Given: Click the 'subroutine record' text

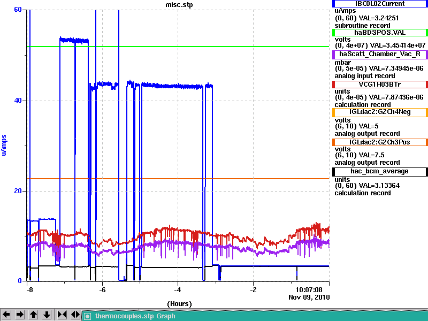Looking at the screenshot, I should pyautogui.click(x=363, y=26).
